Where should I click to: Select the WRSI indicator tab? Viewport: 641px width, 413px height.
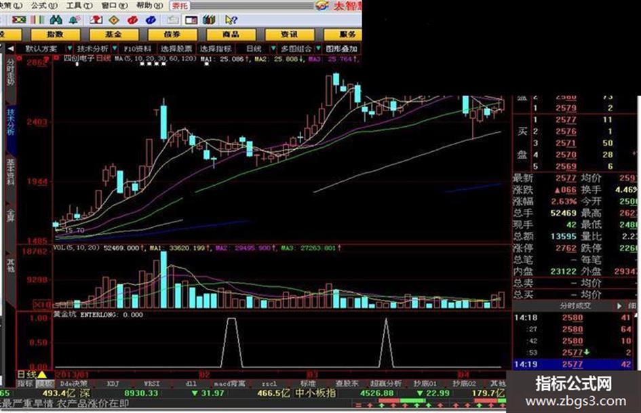point(152,384)
